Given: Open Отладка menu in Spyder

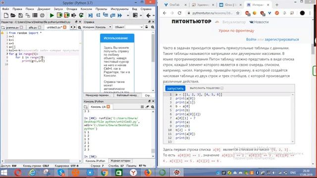Looking at the screenshot, I should 71,9.
